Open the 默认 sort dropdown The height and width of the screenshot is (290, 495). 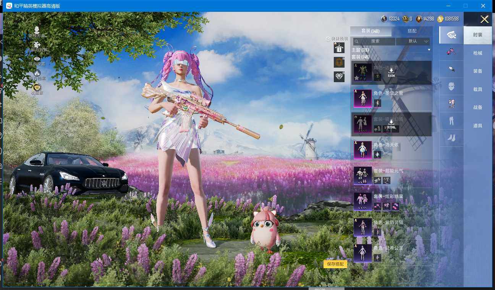[x=412, y=41]
